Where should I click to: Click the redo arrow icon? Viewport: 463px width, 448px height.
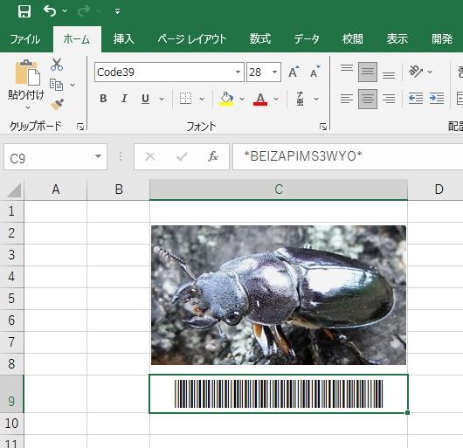84,11
